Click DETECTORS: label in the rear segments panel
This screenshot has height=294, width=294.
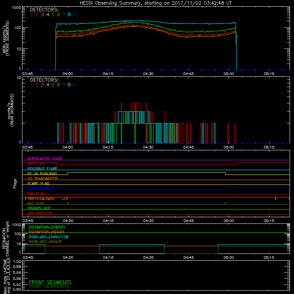44,80
